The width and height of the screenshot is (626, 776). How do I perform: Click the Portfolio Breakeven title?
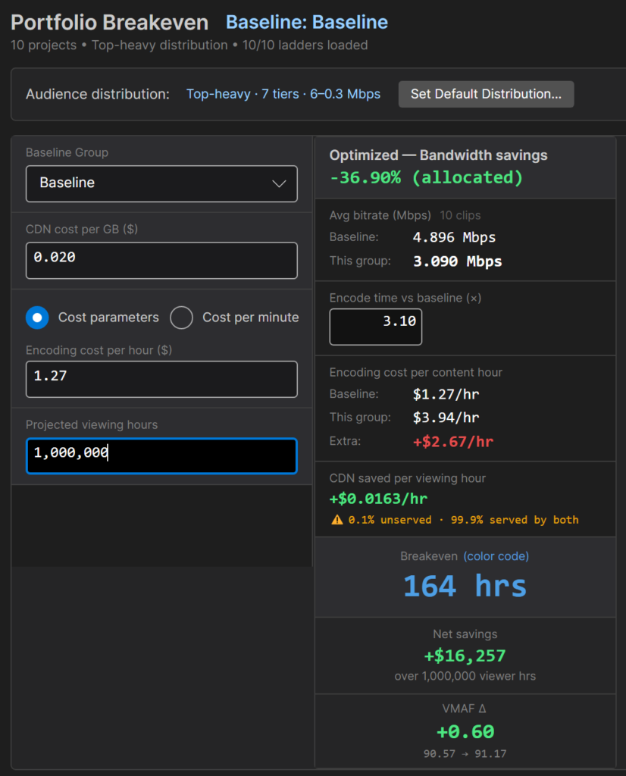[109, 22]
